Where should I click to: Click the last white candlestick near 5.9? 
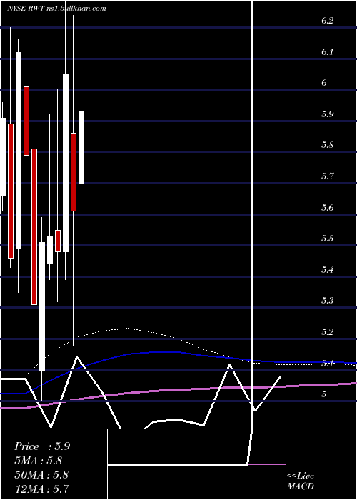pos(81,147)
